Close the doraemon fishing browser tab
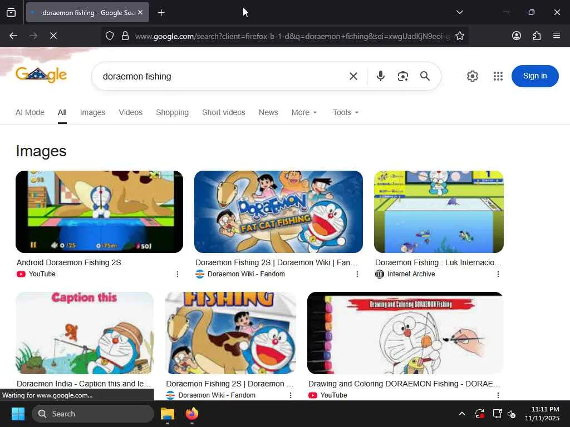This screenshot has width=570, height=427. point(140,12)
